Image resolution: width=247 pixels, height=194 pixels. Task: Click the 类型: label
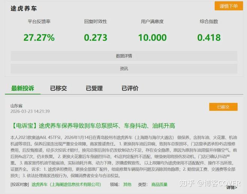tap(143, 184)
